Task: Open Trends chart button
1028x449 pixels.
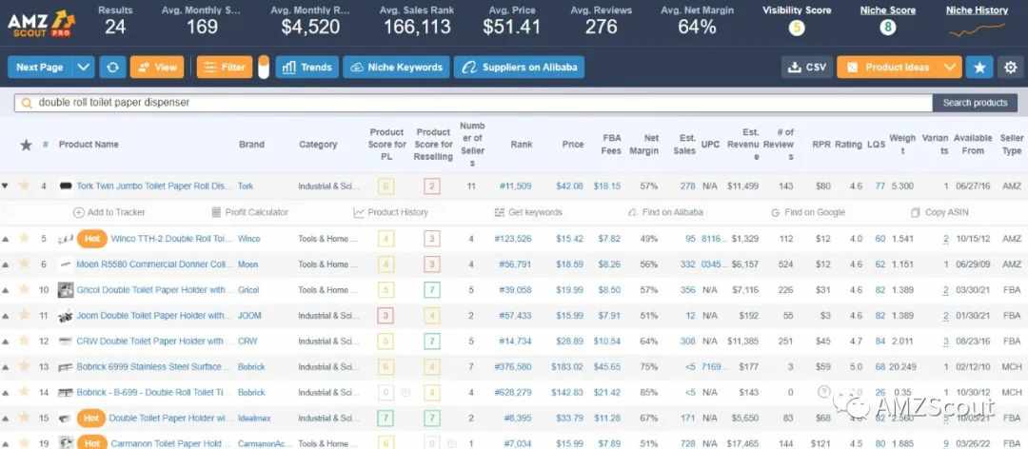Action: [x=306, y=67]
